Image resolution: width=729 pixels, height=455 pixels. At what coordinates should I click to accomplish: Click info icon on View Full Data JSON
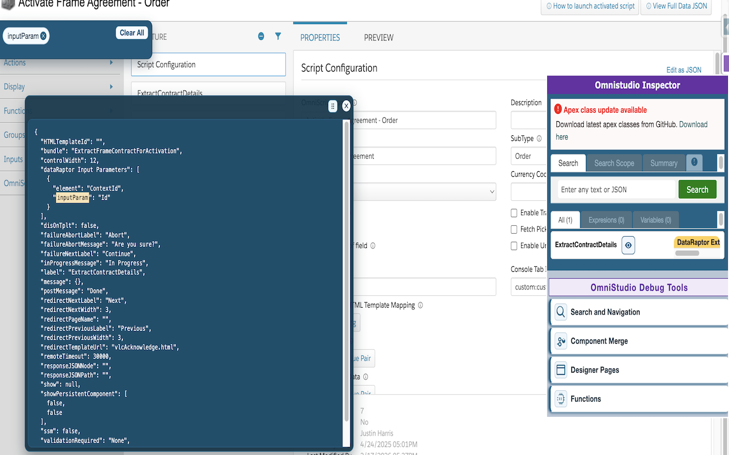point(649,6)
